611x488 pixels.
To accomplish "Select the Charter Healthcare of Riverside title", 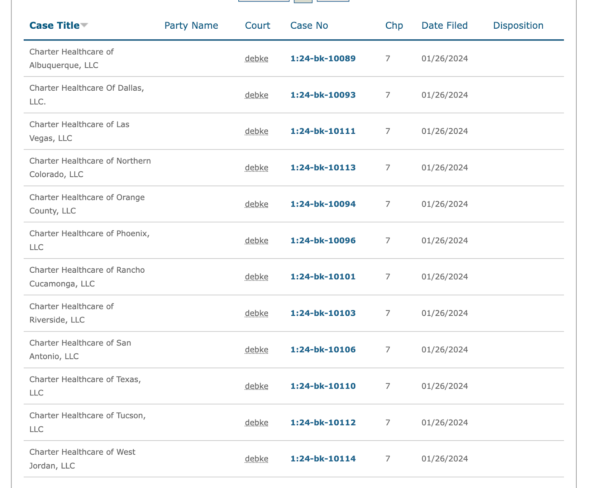I will click(x=71, y=313).
